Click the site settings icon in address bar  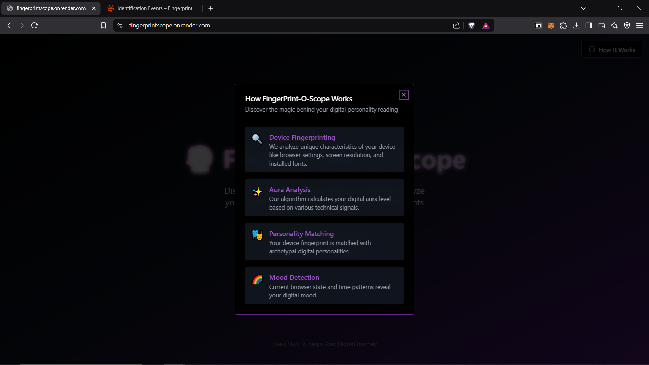coord(120,25)
